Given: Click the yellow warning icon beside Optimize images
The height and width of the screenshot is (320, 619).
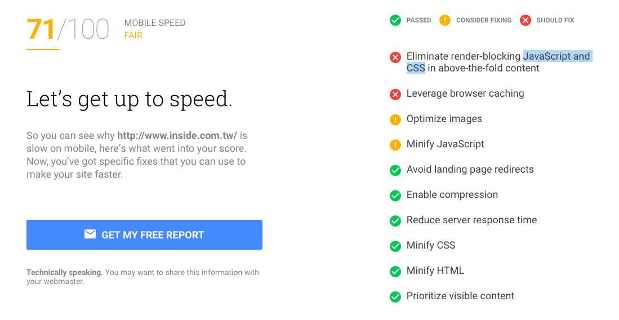Looking at the screenshot, I should 395,120.
